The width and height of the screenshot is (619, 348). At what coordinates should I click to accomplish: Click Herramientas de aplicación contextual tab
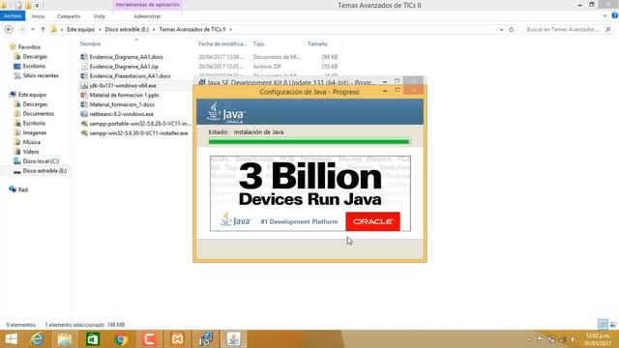click(x=148, y=5)
